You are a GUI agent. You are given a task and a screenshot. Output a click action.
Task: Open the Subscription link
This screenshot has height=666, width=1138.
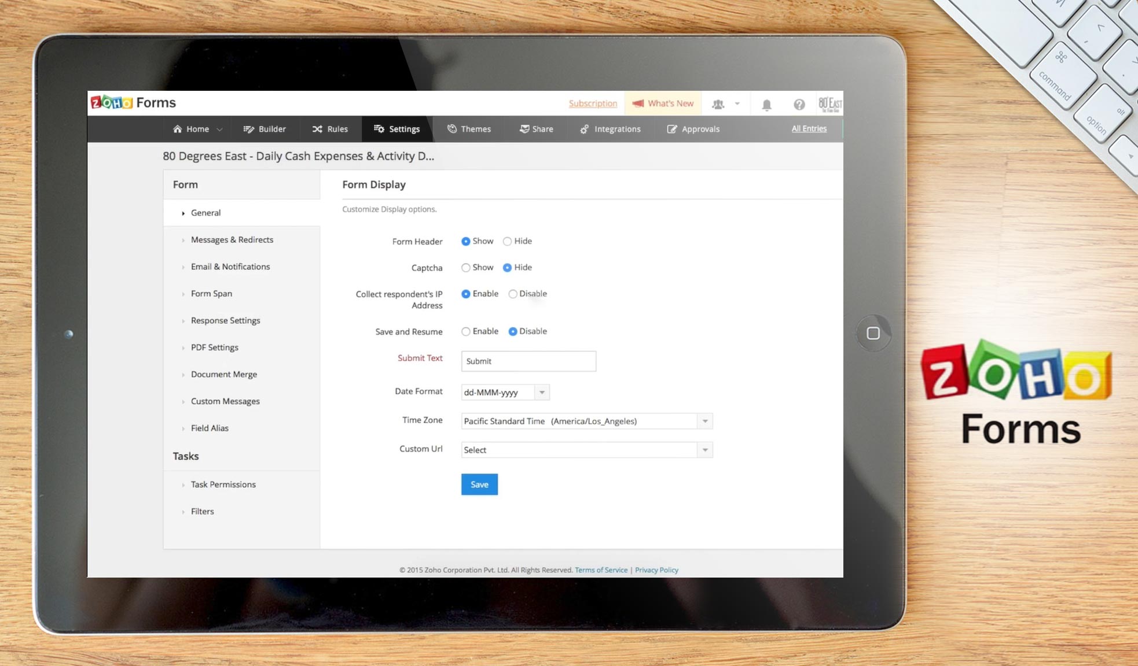coord(593,103)
